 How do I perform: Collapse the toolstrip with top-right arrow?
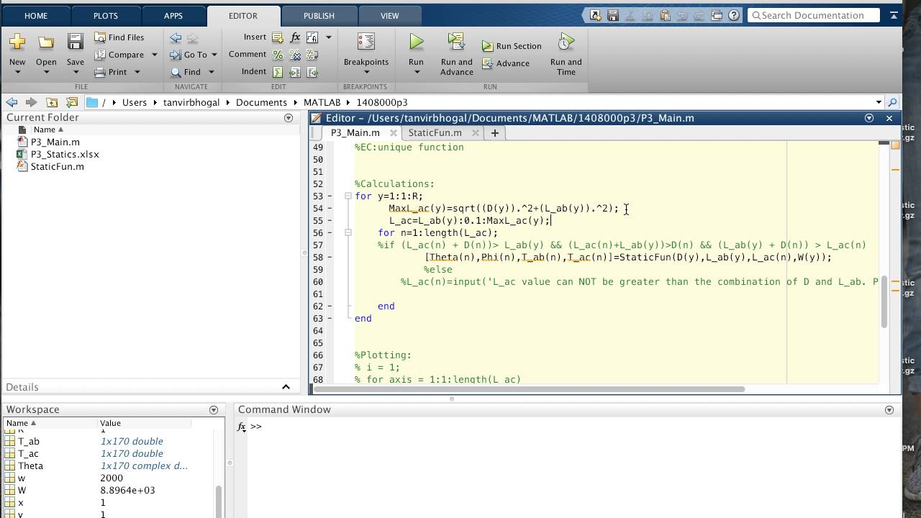[x=894, y=15]
